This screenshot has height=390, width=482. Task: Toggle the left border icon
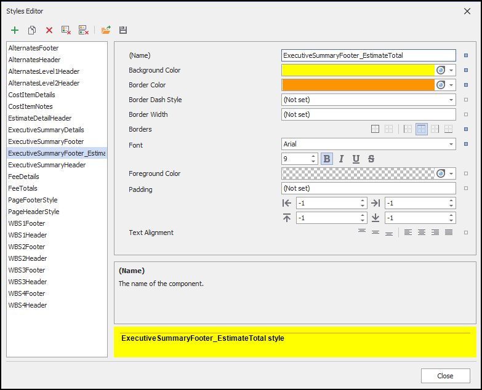click(x=408, y=129)
